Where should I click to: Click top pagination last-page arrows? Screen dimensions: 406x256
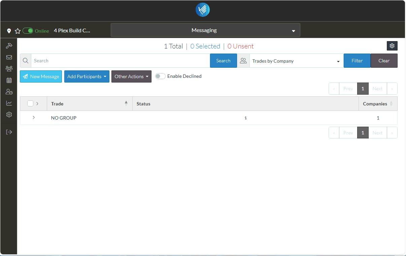(392, 89)
